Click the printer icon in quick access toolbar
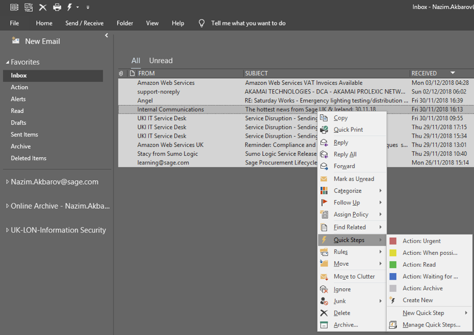474x335 pixels. 57,7
